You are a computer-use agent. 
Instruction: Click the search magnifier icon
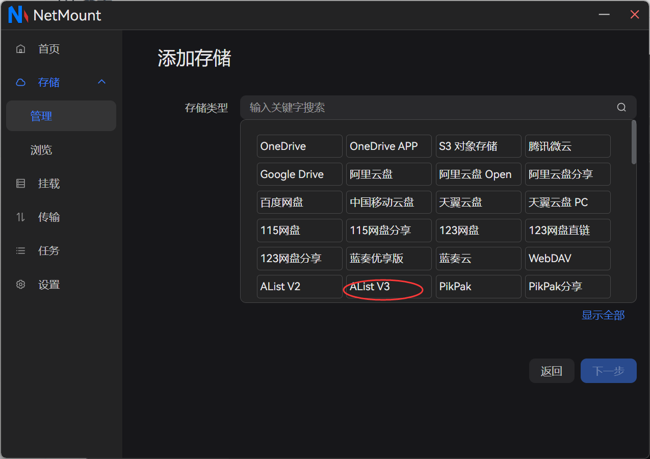[621, 108]
